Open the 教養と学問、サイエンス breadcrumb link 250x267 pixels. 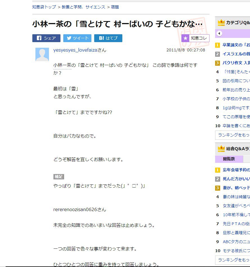click(x=84, y=7)
